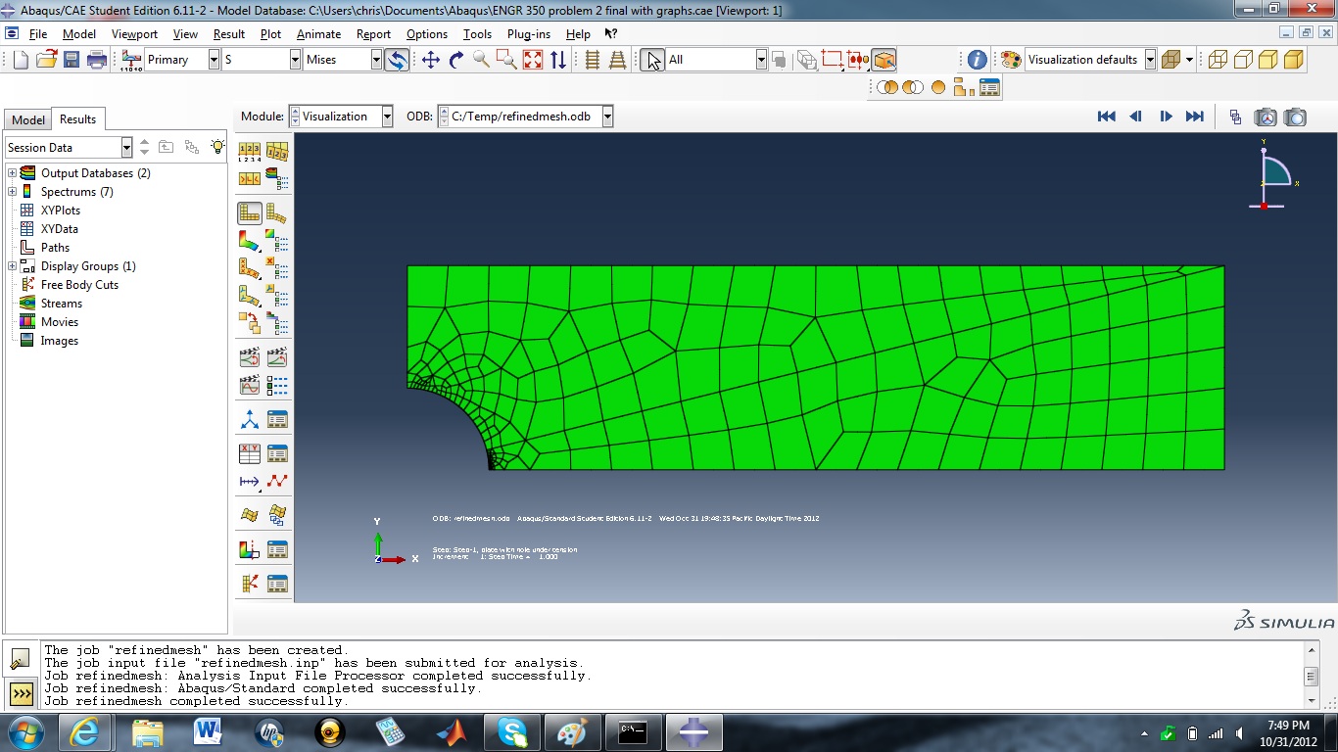Expand the Output Databases tree node
The image size is (1338, 752).
12,173
